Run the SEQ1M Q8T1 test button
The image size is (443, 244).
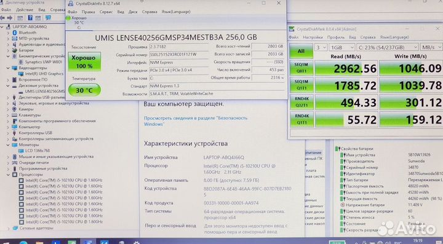(x=301, y=68)
